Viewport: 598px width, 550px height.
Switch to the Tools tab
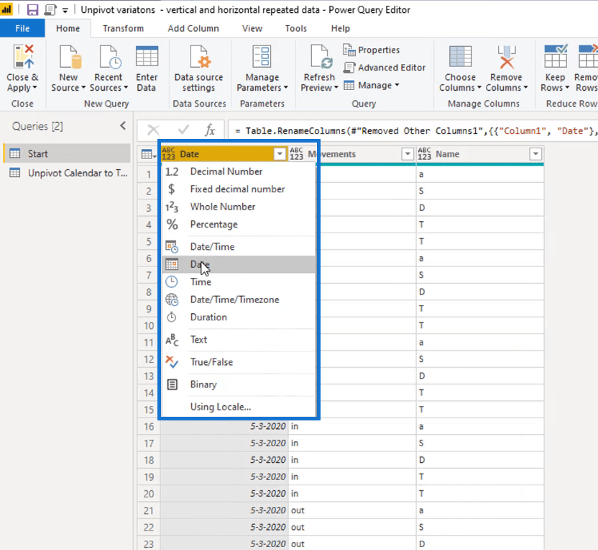tap(296, 28)
